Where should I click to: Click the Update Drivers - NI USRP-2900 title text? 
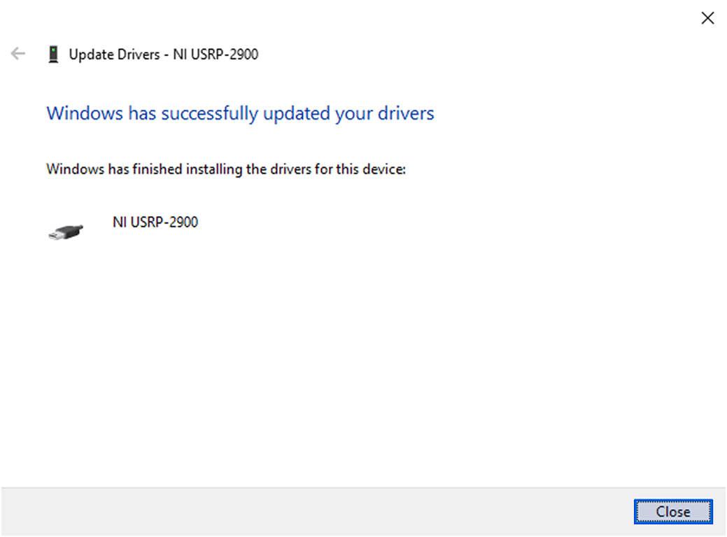(163, 54)
